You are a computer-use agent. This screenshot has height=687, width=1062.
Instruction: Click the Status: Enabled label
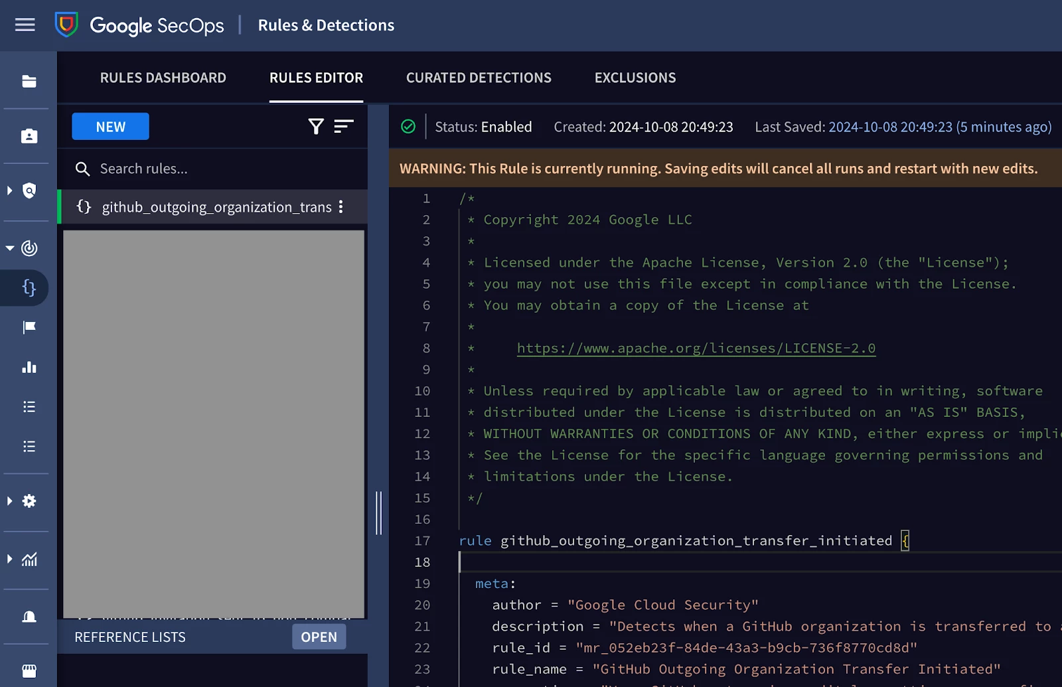click(x=483, y=127)
